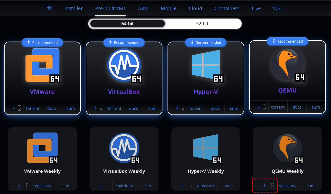Open the repository link for VirtualBox Weekly
This screenshot has height=194, width=331.
124,186
